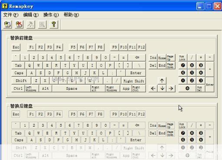Screen dimensions: 222x160
Task: Click the yellow question mark help icon
Action: click(x=54, y=24)
